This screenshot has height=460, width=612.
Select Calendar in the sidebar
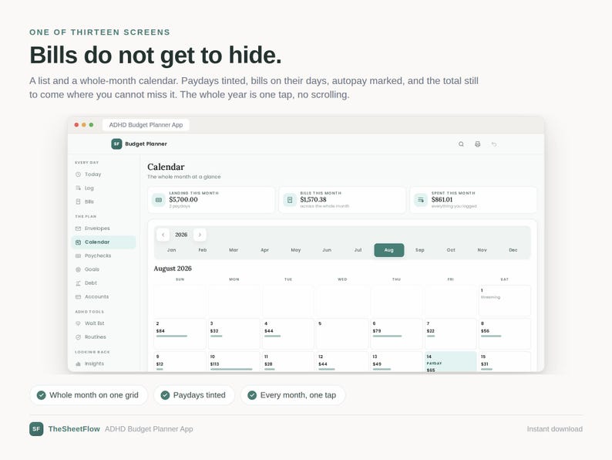[x=103, y=242]
